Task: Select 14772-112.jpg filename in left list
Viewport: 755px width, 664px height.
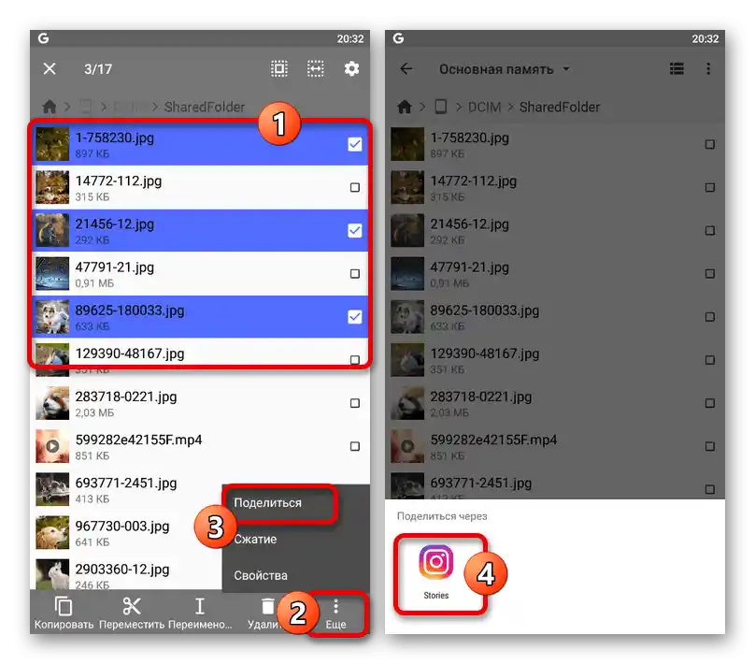Action: [119, 180]
